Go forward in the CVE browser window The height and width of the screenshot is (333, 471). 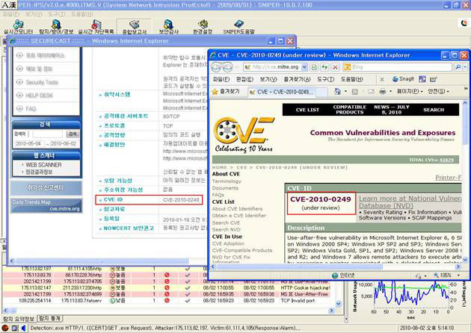228,67
